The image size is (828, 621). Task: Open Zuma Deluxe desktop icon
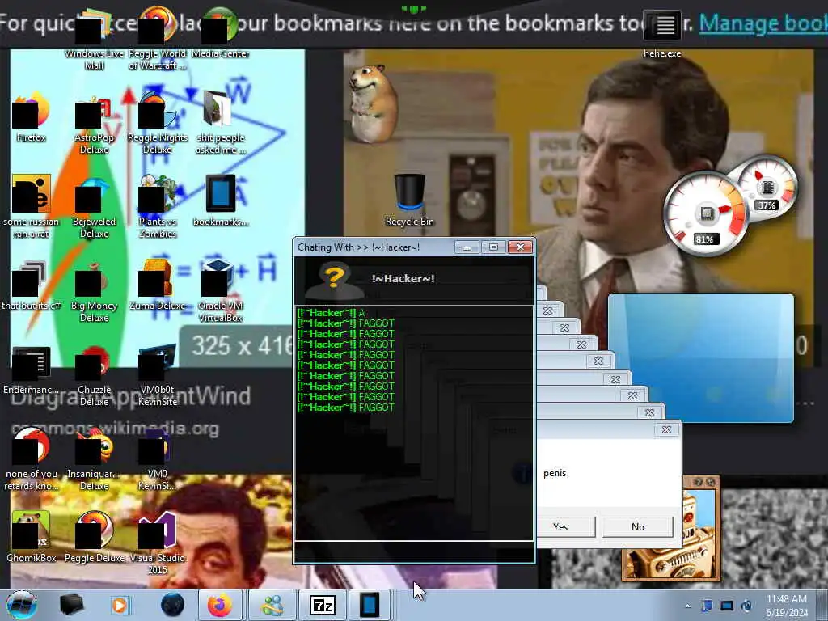(158, 285)
